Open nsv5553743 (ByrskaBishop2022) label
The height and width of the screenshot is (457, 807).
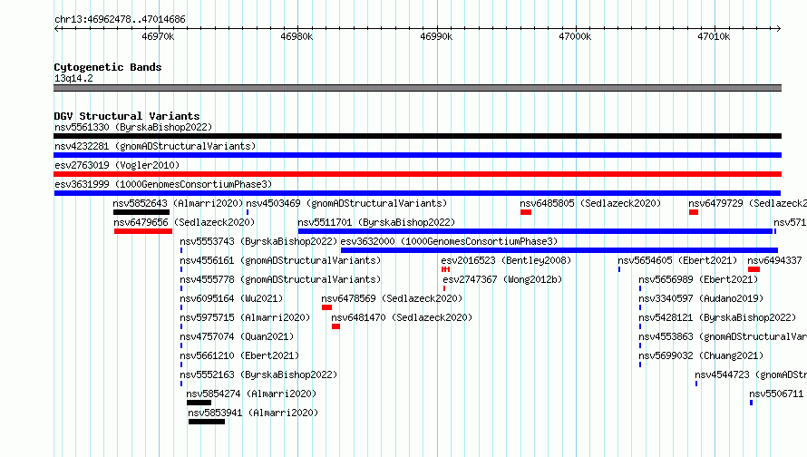tap(258, 241)
